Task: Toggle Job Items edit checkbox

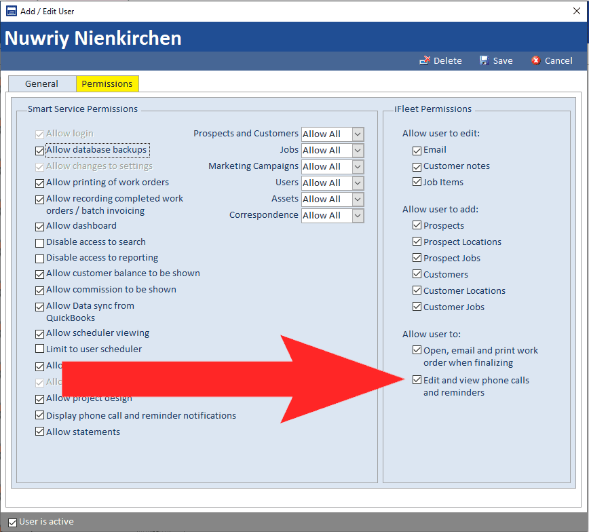Action: pos(417,182)
